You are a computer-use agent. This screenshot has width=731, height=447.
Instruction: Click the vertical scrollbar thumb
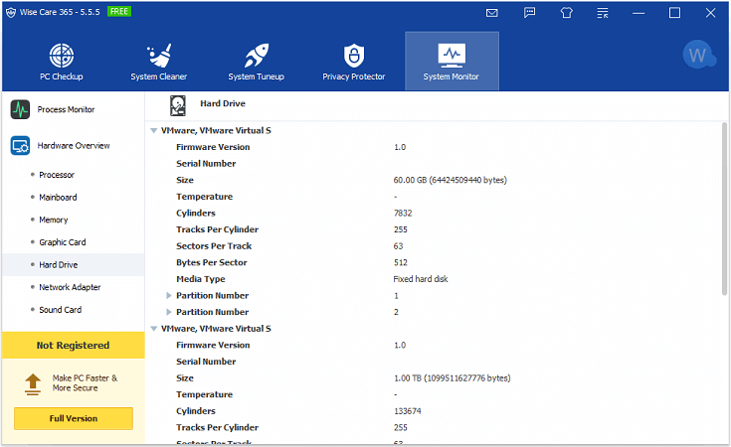724,209
